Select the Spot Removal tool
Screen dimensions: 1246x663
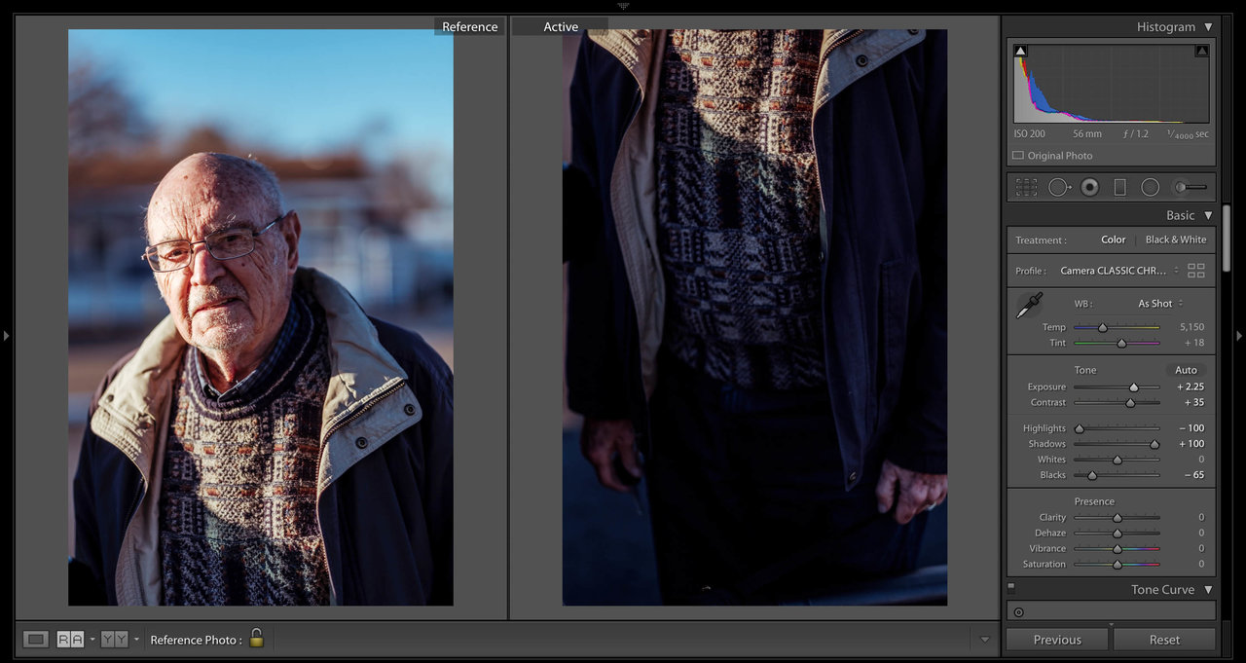point(1058,187)
